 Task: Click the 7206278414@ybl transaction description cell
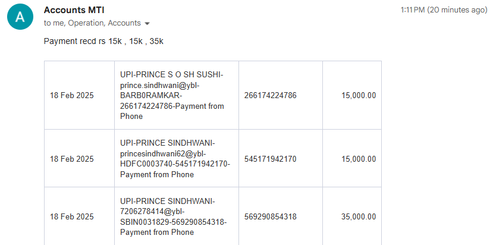click(177, 216)
